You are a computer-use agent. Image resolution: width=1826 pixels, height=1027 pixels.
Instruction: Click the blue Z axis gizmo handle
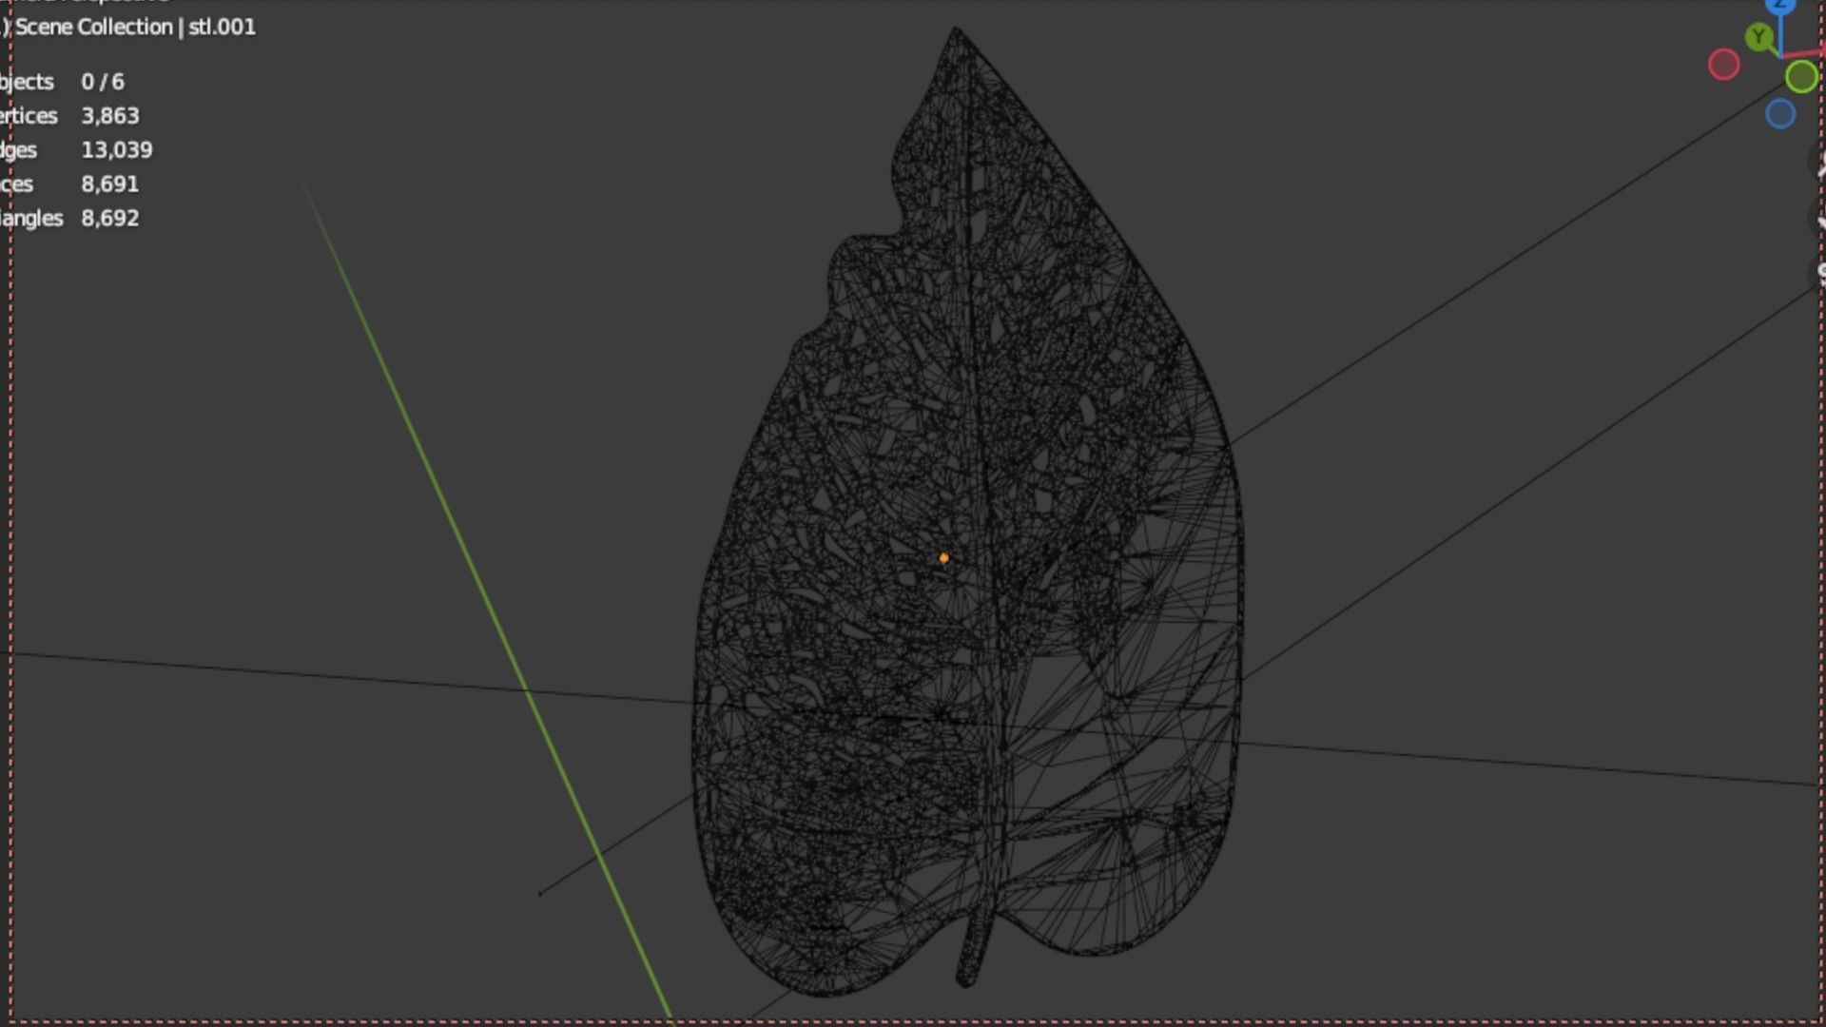1780,6
